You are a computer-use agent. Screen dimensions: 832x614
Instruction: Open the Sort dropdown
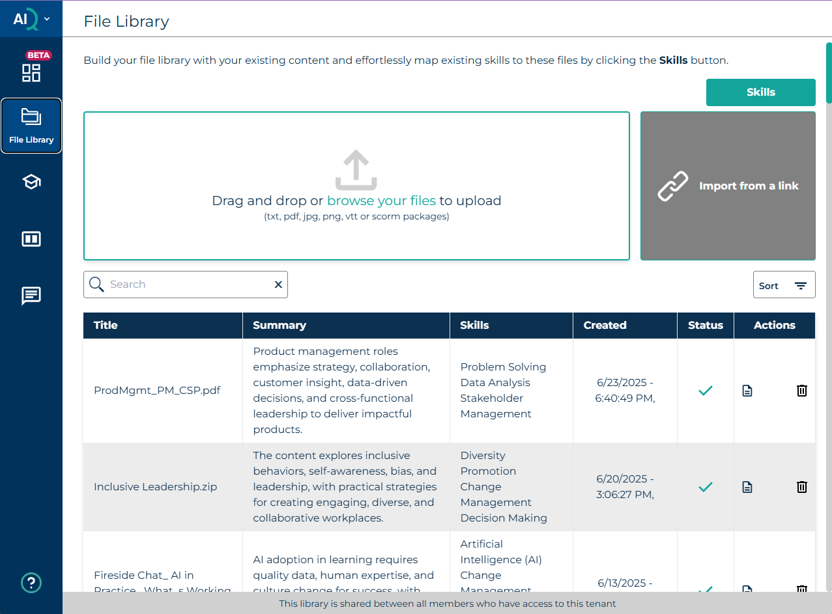point(784,285)
